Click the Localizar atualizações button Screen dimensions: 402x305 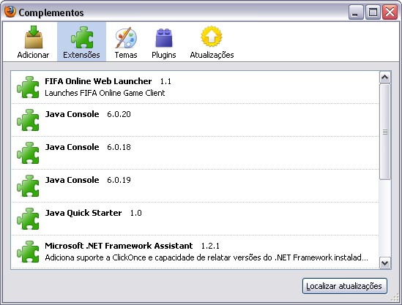click(x=345, y=286)
